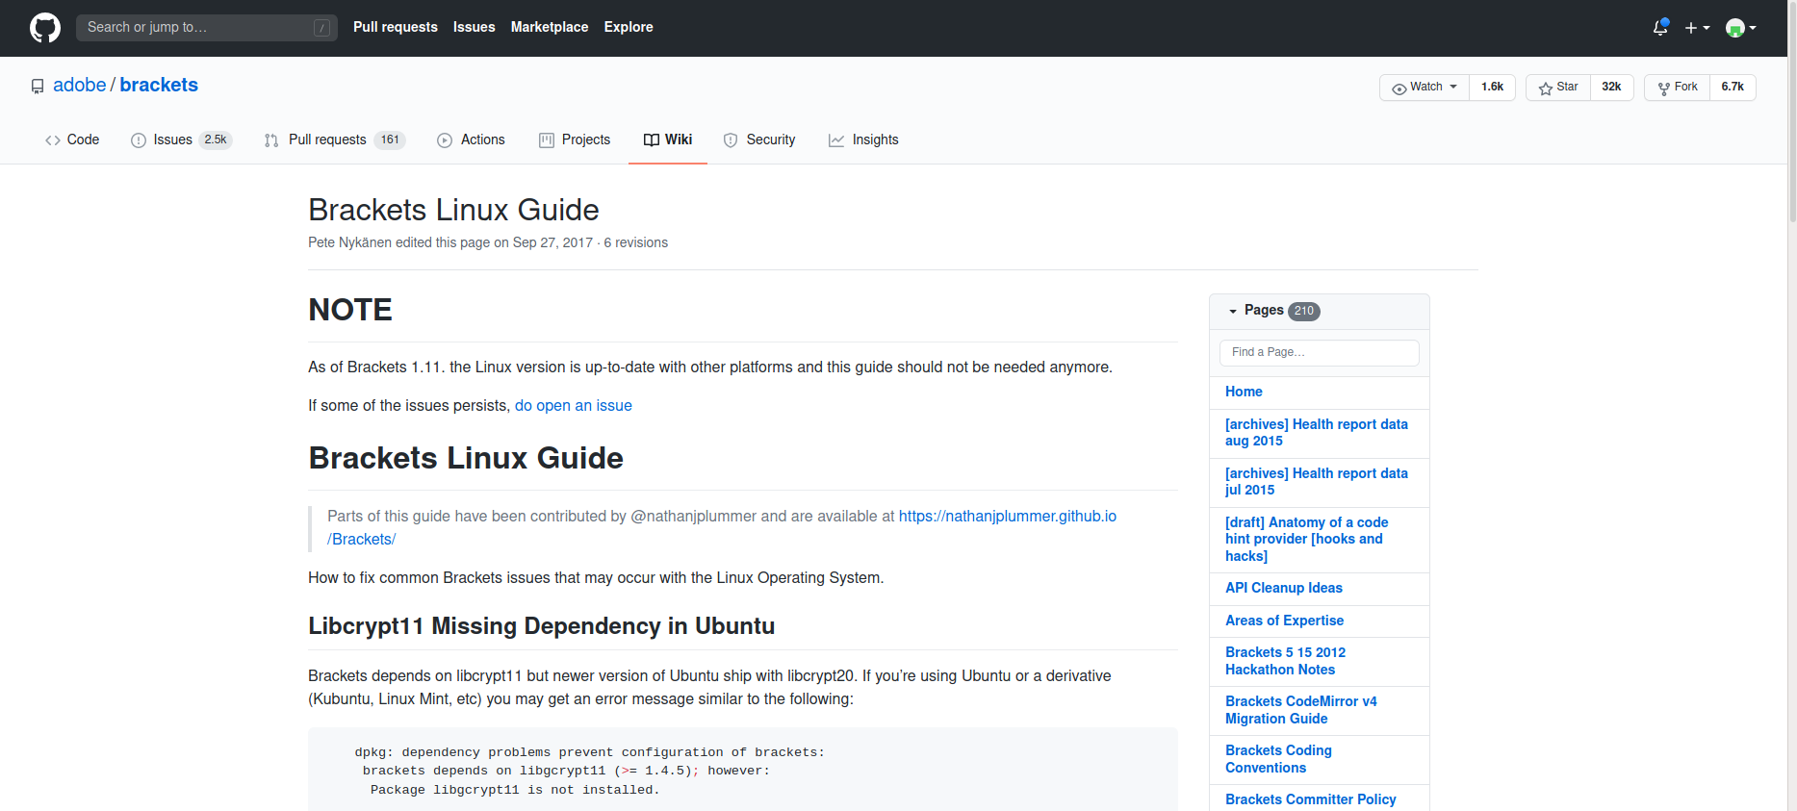Click the Insights tab graph icon

click(x=836, y=140)
